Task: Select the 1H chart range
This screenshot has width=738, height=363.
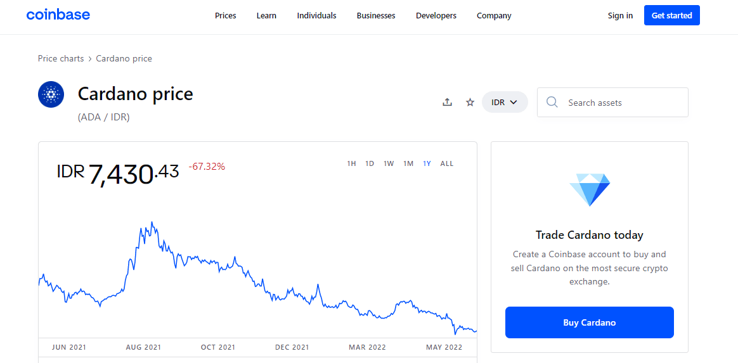Action: [352, 163]
